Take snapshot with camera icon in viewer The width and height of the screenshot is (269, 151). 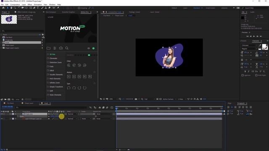(136, 99)
